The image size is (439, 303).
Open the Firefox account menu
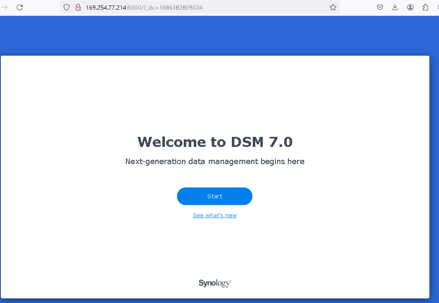coord(410,7)
